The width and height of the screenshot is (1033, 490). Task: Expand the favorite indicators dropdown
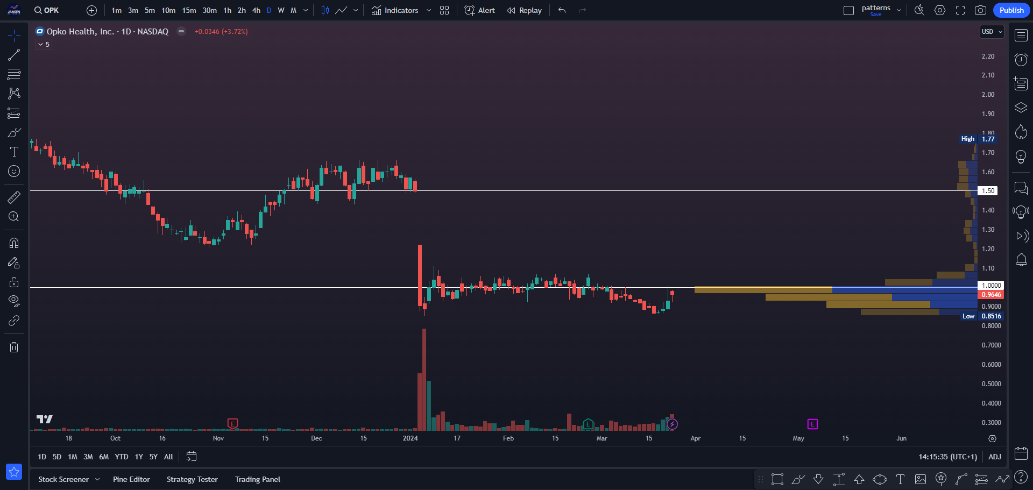(429, 10)
